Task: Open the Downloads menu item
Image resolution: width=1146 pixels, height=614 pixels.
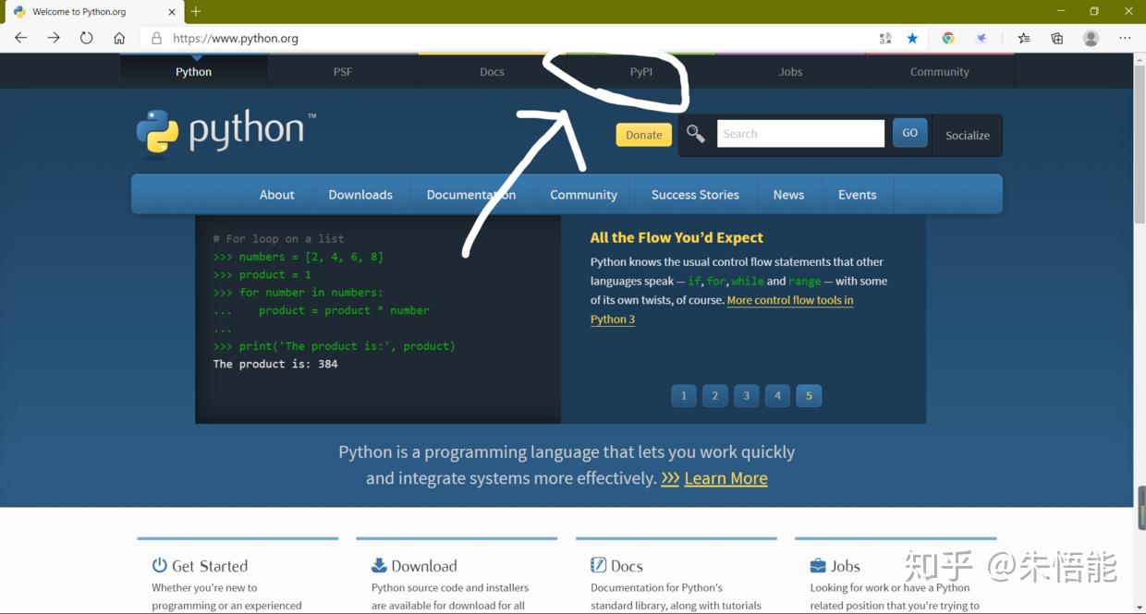Action: 360,195
